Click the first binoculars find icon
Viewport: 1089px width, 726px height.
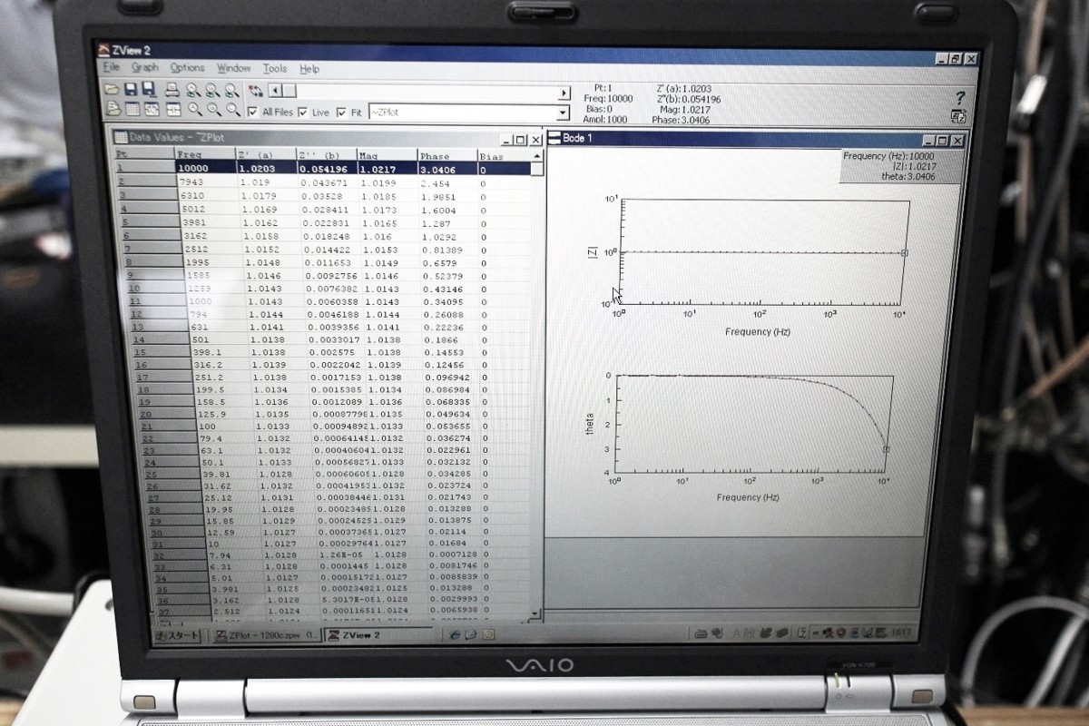[x=192, y=91]
